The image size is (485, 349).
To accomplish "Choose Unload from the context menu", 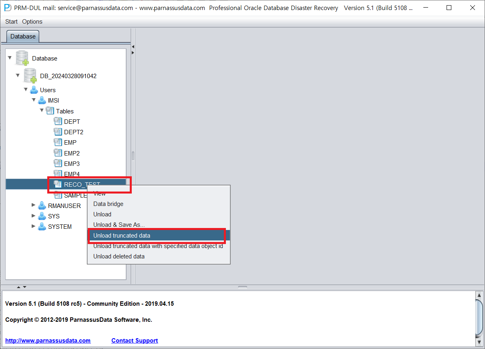I will (159, 214).
